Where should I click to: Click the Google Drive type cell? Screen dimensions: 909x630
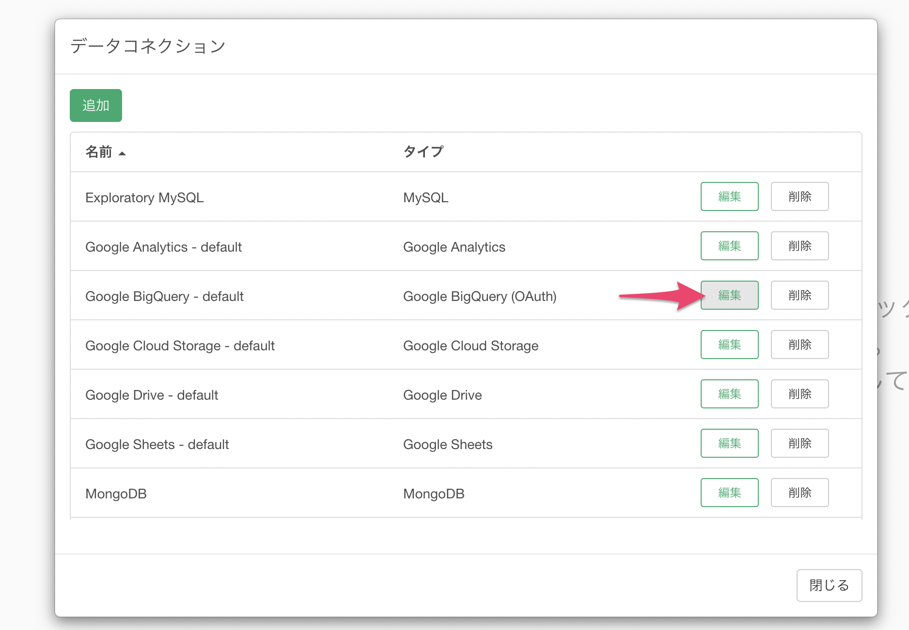tap(442, 395)
